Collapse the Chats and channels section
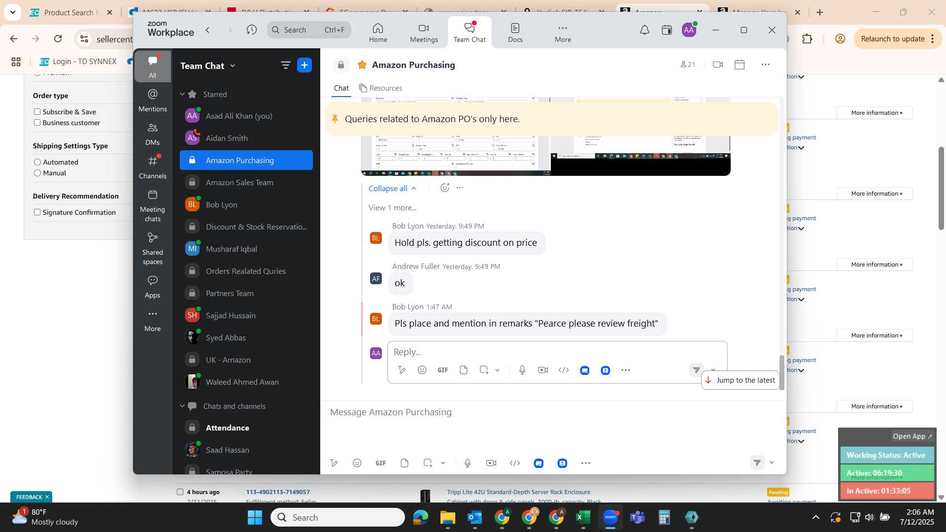The width and height of the screenshot is (946, 532). click(182, 406)
